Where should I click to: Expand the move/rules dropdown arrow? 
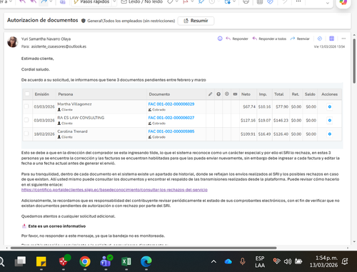[x=234, y=2]
